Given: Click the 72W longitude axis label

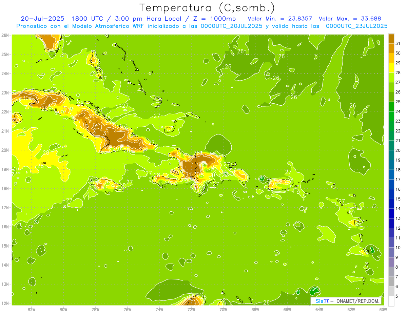Looking at the screenshot, I should coord(191,309).
